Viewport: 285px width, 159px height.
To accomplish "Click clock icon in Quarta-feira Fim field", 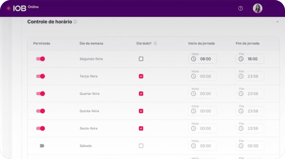I will (241, 94).
